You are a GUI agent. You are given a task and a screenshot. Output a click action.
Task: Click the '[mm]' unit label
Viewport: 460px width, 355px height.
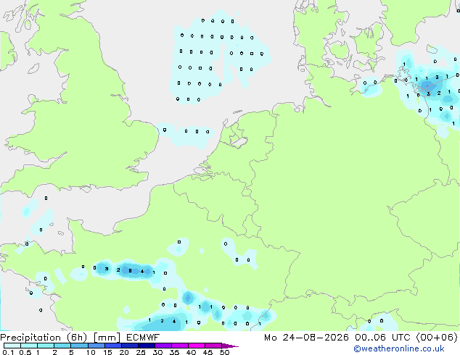click(x=107, y=338)
